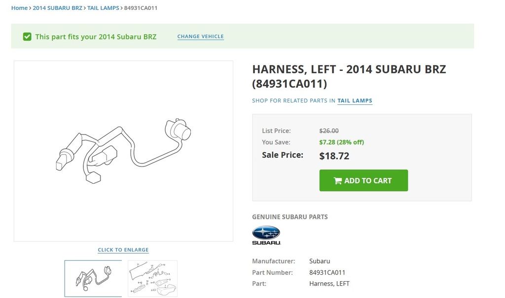Go to Home in the breadcrumb
Image resolution: width=505 pixels, height=298 pixels.
19,8
